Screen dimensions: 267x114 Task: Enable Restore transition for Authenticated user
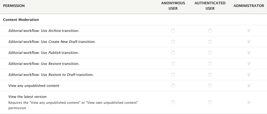pos(210,64)
